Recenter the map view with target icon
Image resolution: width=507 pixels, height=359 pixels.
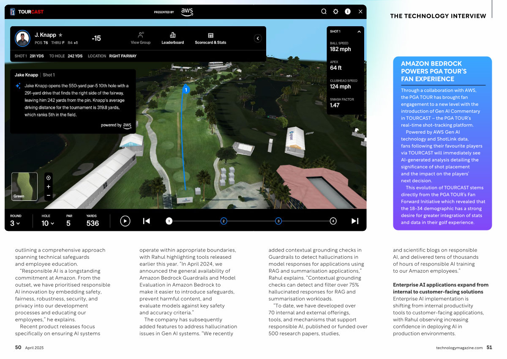[48, 178]
